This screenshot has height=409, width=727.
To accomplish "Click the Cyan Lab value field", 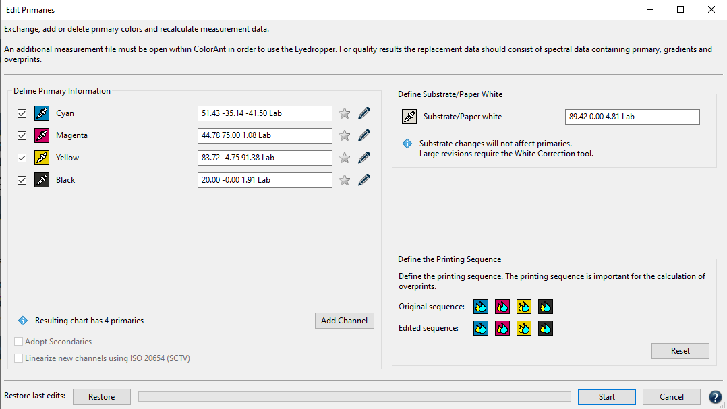I will pos(264,113).
